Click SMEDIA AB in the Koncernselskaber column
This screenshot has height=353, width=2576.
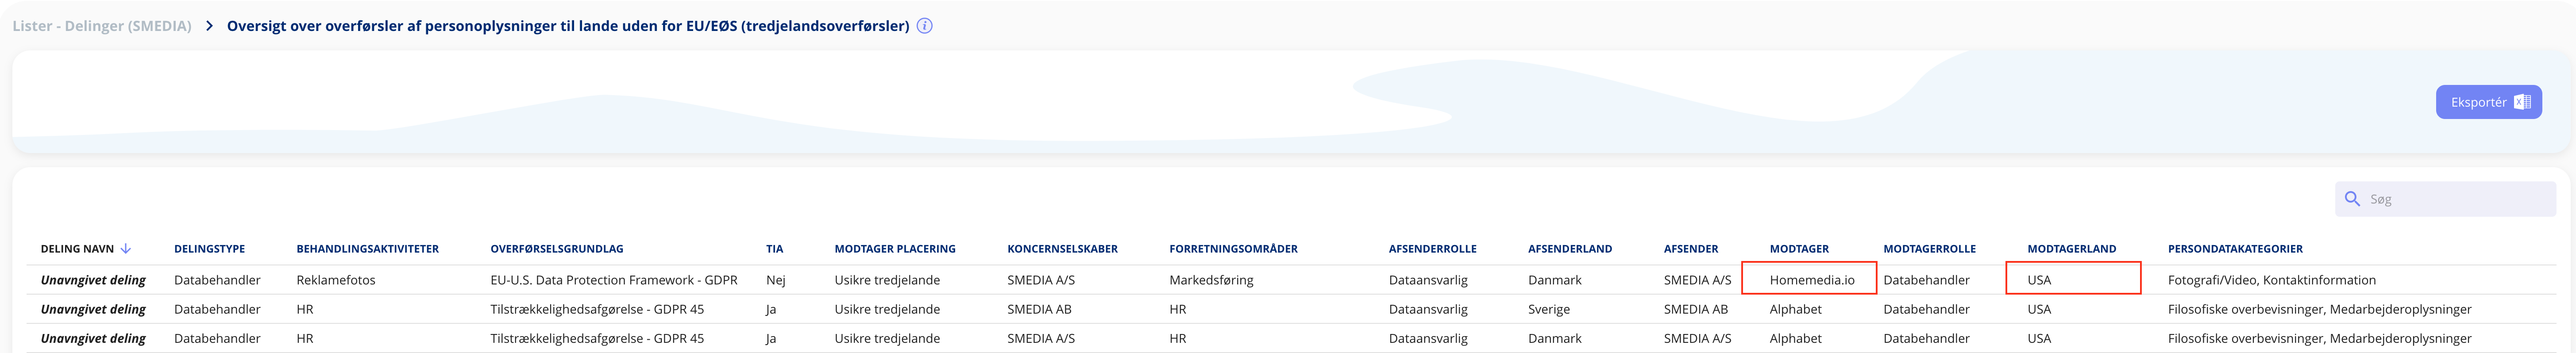1039,309
